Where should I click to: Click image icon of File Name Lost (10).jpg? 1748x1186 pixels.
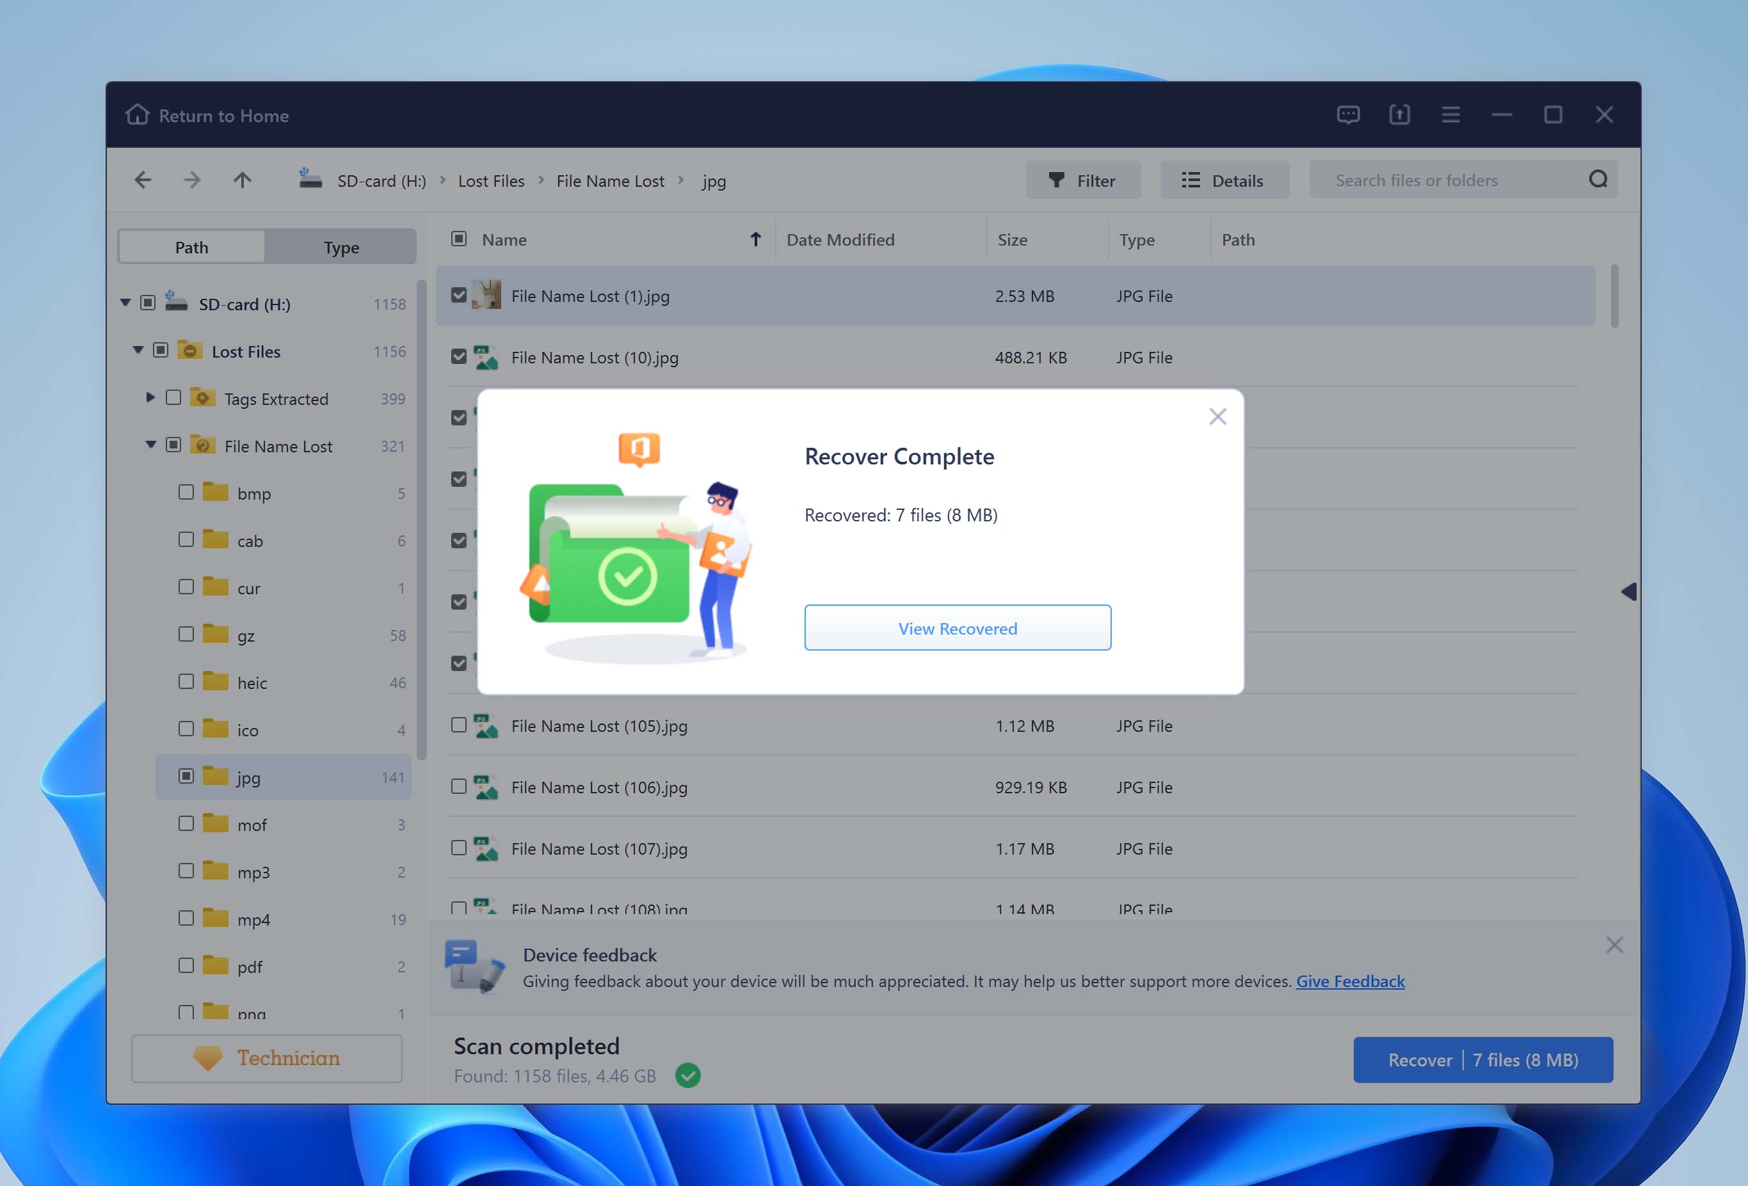point(486,357)
